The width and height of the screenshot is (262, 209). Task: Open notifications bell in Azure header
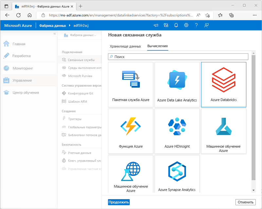pyautogui.click(x=176, y=25)
